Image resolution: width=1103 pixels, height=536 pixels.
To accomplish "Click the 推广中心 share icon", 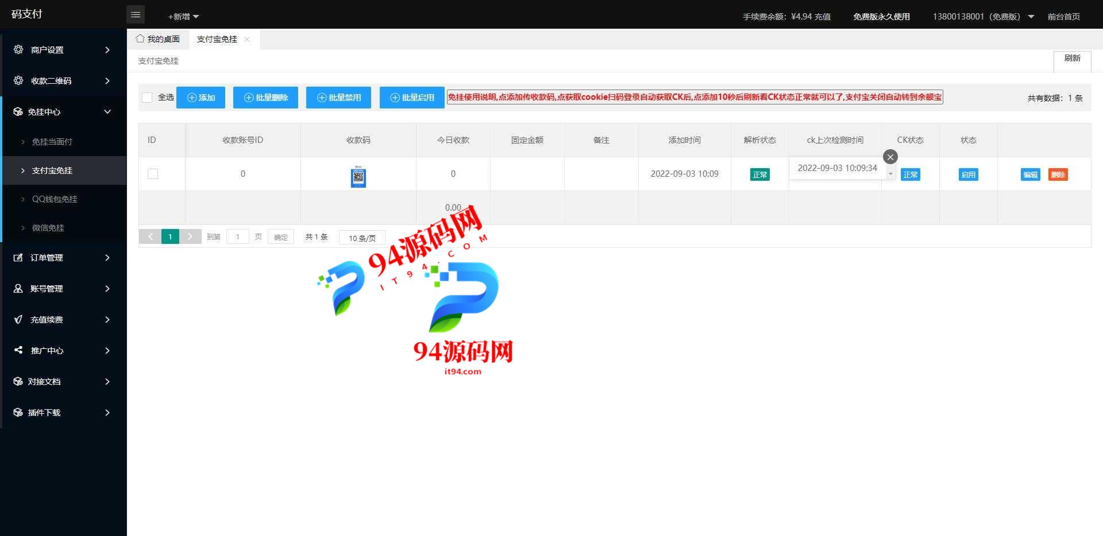I will [x=18, y=350].
